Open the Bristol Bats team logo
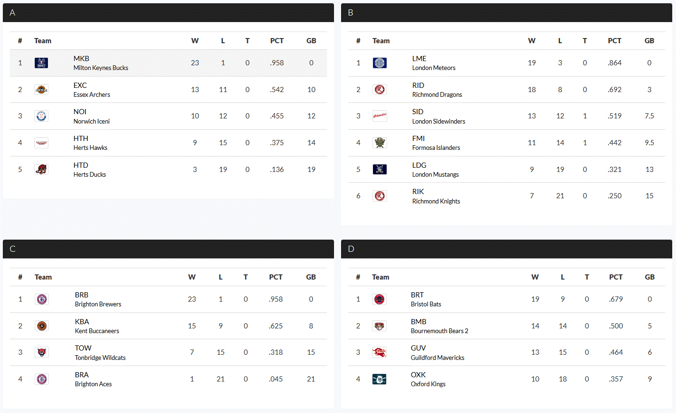Image resolution: width=676 pixels, height=413 pixels. point(379,299)
